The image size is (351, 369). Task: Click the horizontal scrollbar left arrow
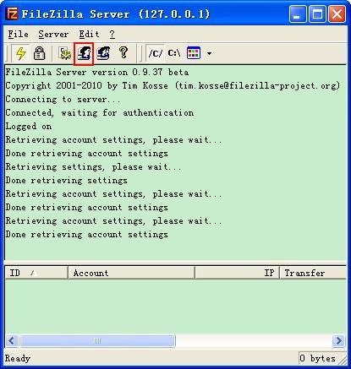coord(12,341)
